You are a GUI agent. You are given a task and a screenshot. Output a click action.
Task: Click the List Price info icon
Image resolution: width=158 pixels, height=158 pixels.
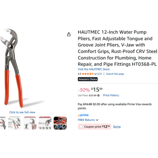tap(98, 96)
